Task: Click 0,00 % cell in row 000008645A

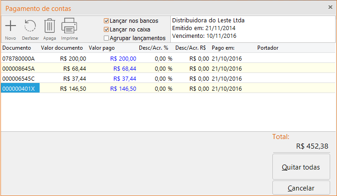Action: click(x=163, y=69)
